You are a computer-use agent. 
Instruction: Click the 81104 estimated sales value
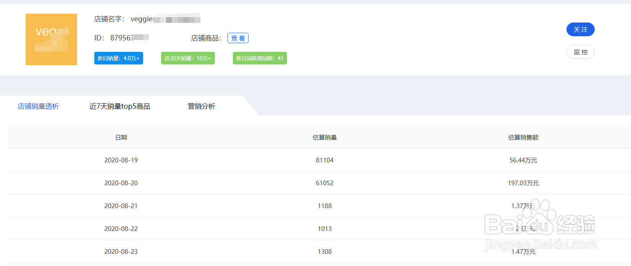[324, 160]
